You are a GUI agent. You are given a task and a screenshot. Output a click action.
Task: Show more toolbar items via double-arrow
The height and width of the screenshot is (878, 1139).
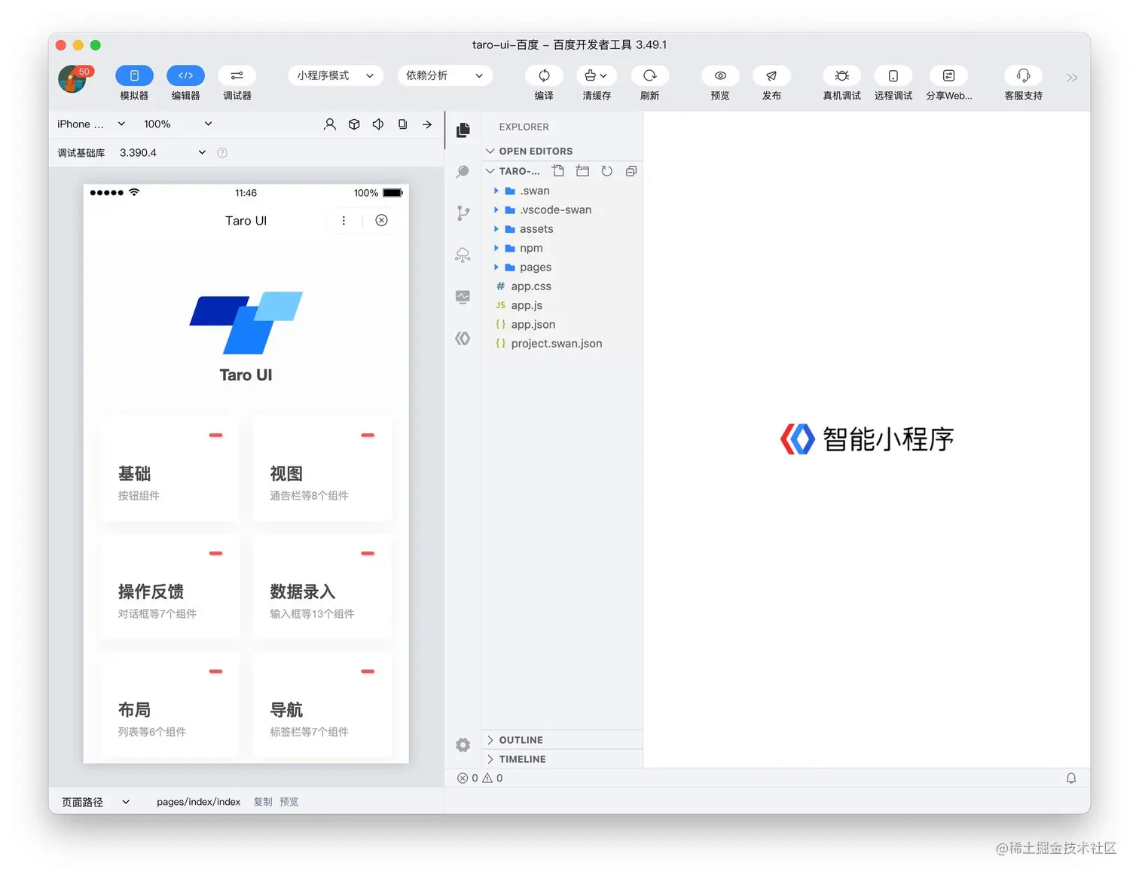click(1072, 78)
